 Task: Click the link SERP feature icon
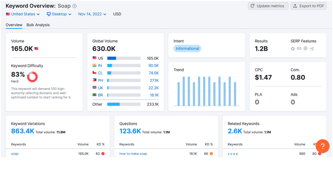point(299,48)
